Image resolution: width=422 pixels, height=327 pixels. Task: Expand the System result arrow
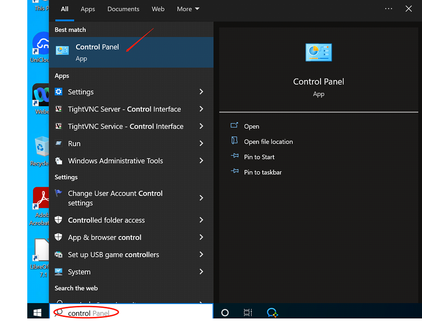(x=201, y=272)
